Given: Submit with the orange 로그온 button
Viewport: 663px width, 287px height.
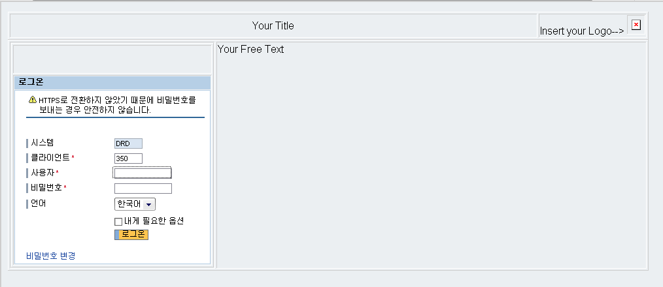Looking at the screenshot, I should [131, 235].
